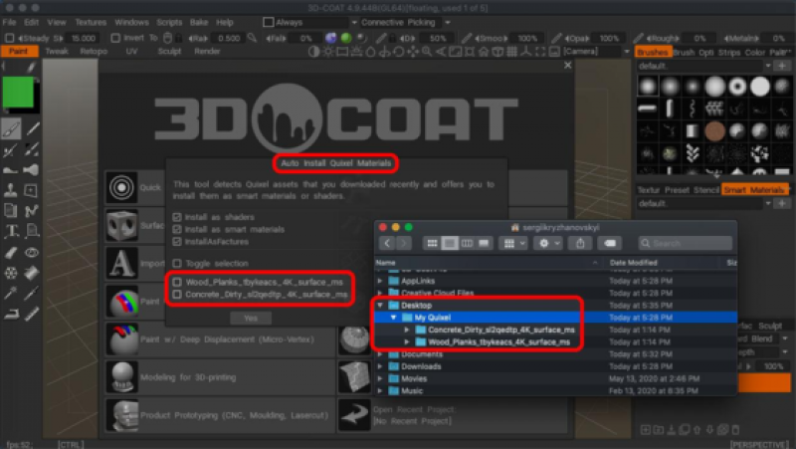Screen dimensions: 796x449
Task: Click the Open Recent Project arrow icon
Action: point(354,415)
